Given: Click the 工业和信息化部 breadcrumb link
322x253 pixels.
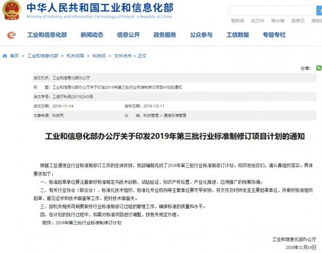Looking at the screenshot, I should [x=43, y=56].
